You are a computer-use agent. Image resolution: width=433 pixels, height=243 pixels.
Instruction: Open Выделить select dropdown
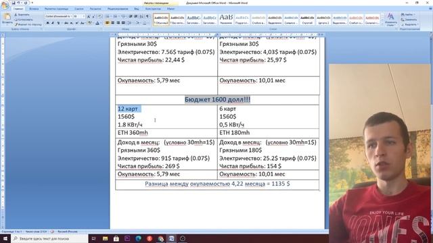[410, 24]
